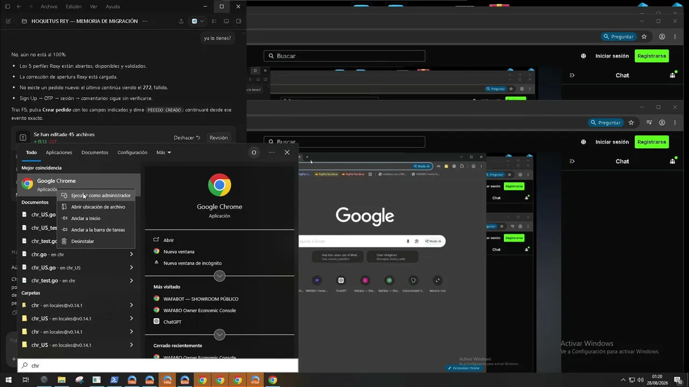
Task: Toggle the left sidebar icon beside Archivo
Action: coord(8,6)
